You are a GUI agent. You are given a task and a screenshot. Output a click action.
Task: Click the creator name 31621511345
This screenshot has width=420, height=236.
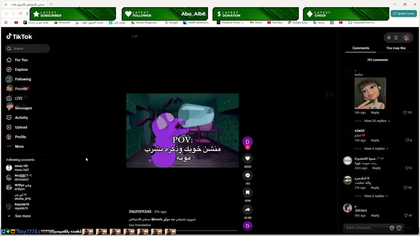pos(140,212)
